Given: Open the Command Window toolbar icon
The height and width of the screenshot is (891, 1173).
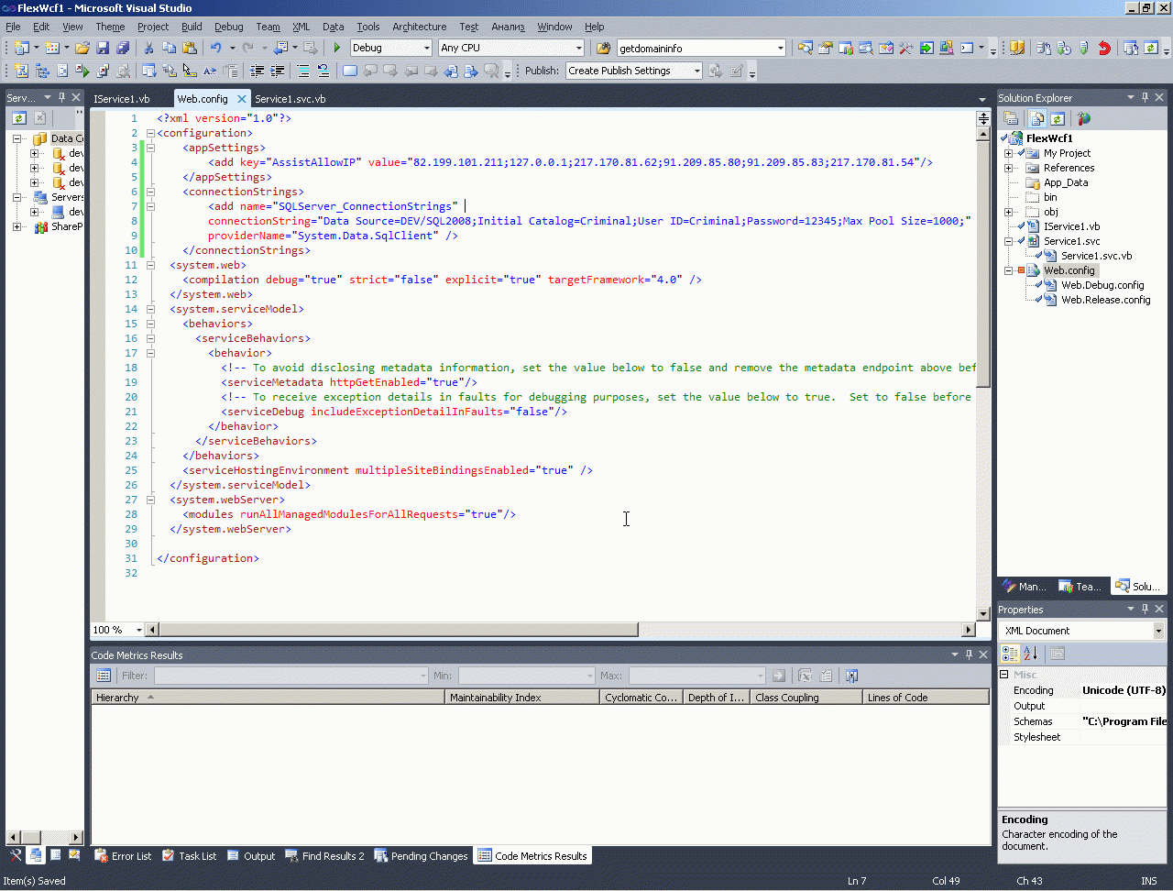Looking at the screenshot, I should tap(967, 48).
